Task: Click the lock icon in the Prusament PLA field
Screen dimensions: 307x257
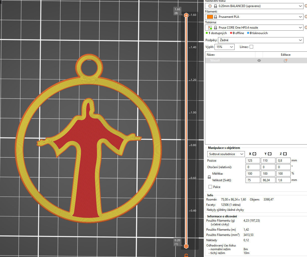Action: click(215, 17)
